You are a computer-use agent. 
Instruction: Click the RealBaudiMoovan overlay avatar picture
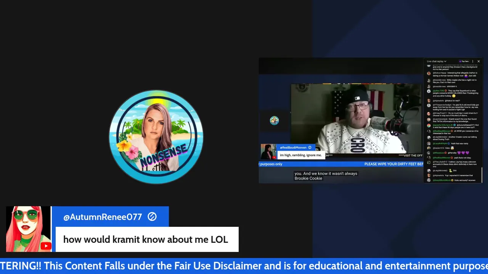pyautogui.click(x=268, y=151)
